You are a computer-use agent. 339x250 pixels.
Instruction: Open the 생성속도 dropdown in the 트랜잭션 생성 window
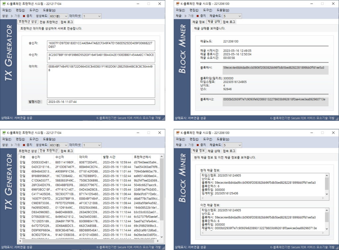58,16
